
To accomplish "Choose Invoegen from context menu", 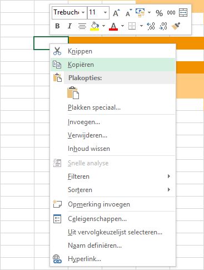I will tap(113, 122).
